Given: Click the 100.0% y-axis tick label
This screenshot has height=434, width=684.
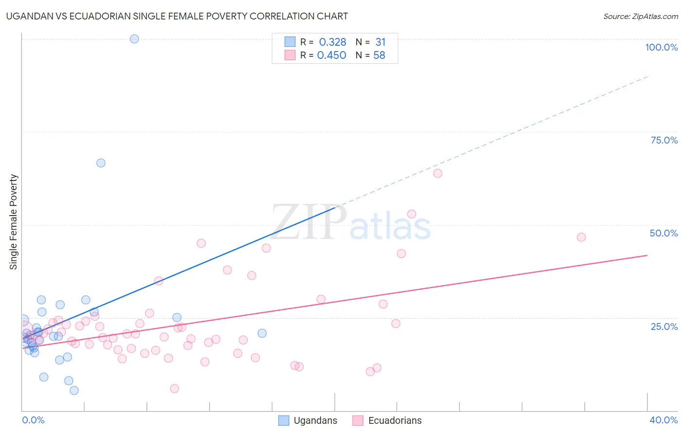Looking at the screenshot, I should tap(661, 47).
